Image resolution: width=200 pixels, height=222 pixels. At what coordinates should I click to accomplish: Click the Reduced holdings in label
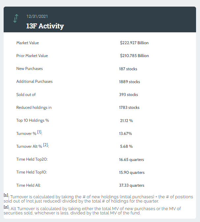pos(34,108)
